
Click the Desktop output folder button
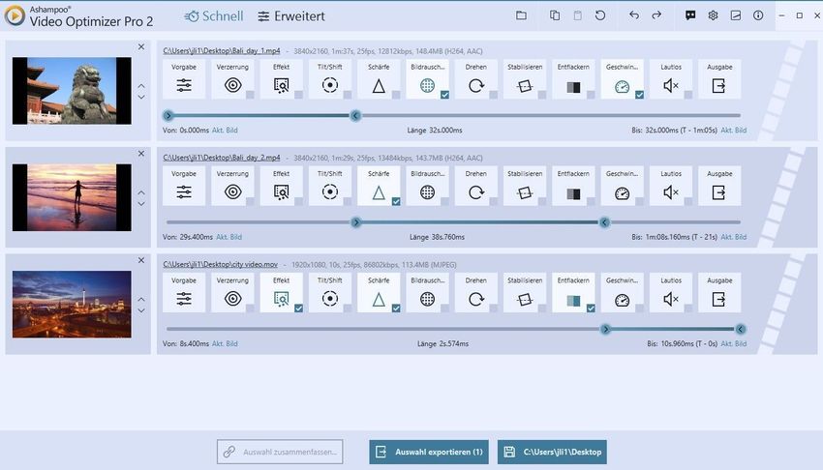click(x=552, y=452)
